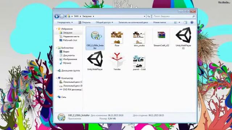232x130 pixels.
Task: Click Загрузки in the address bar path
Action: tap(87, 16)
